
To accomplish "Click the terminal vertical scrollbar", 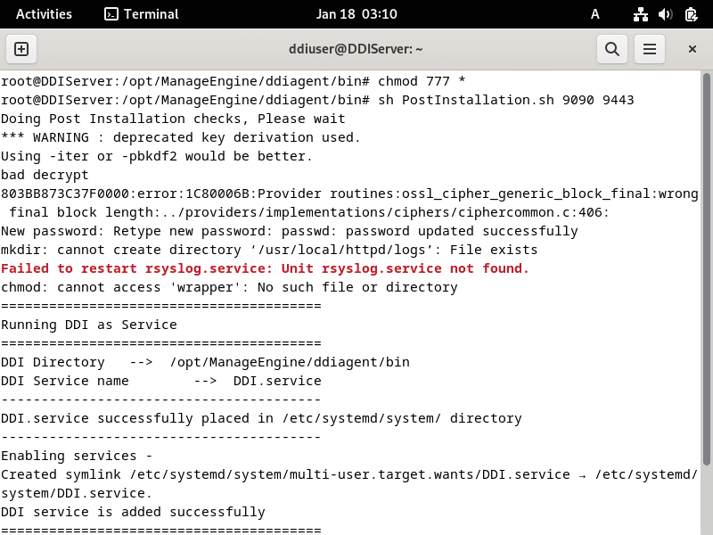I will (706, 268).
